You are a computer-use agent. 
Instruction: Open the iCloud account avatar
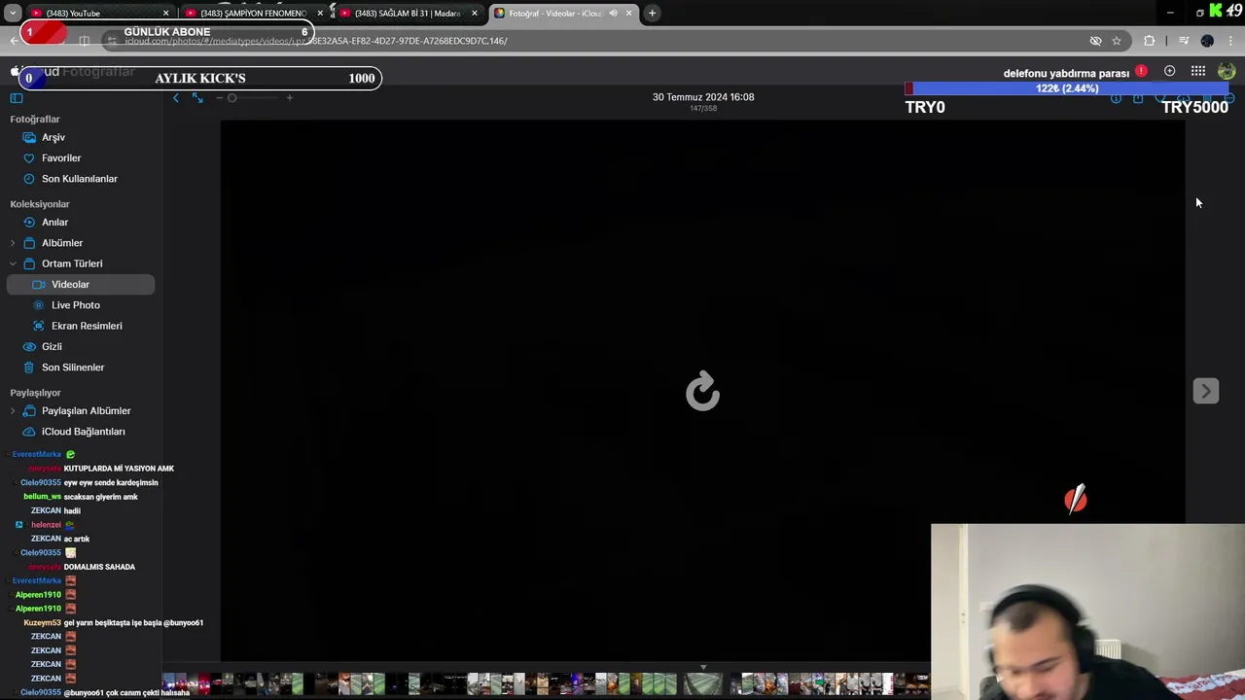1226,71
